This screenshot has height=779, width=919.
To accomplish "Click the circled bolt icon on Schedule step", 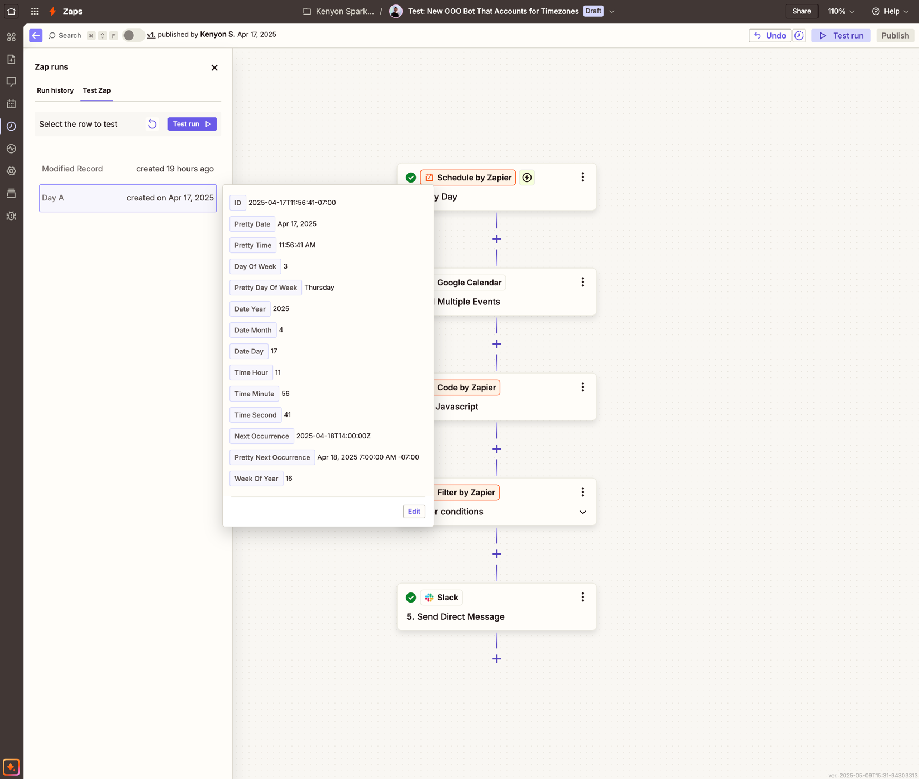I will (527, 178).
